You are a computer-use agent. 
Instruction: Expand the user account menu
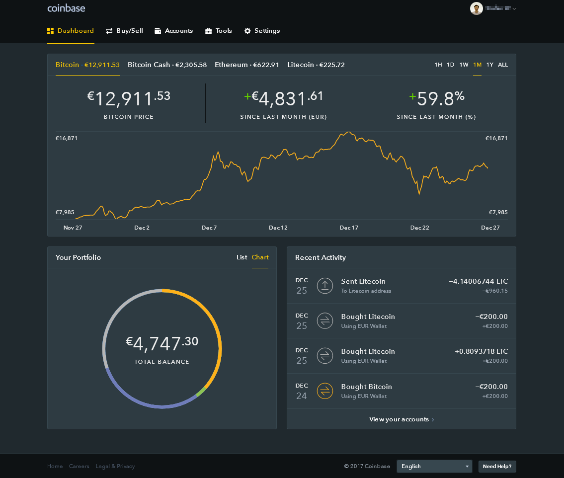click(x=494, y=8)
